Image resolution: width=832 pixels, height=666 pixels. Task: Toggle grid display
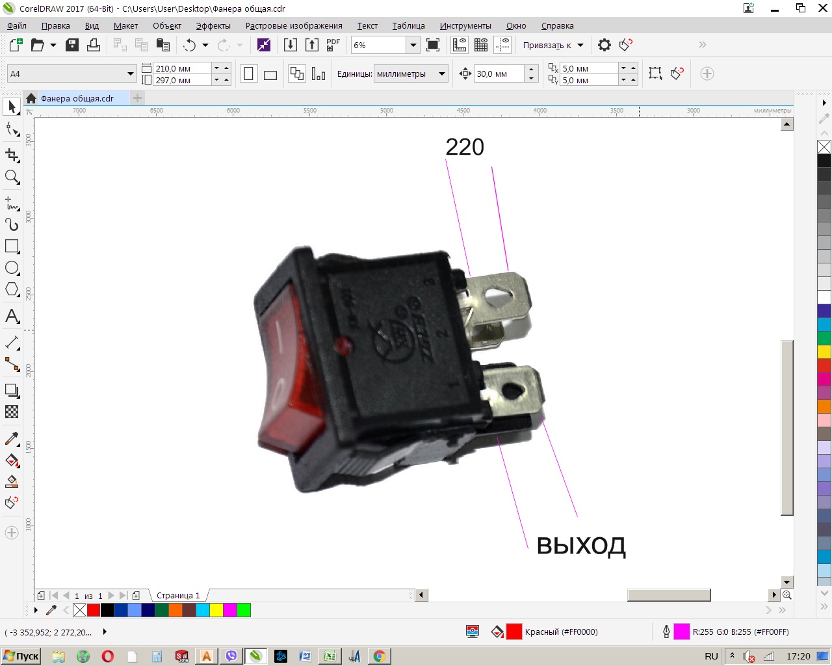pos(481,45)
